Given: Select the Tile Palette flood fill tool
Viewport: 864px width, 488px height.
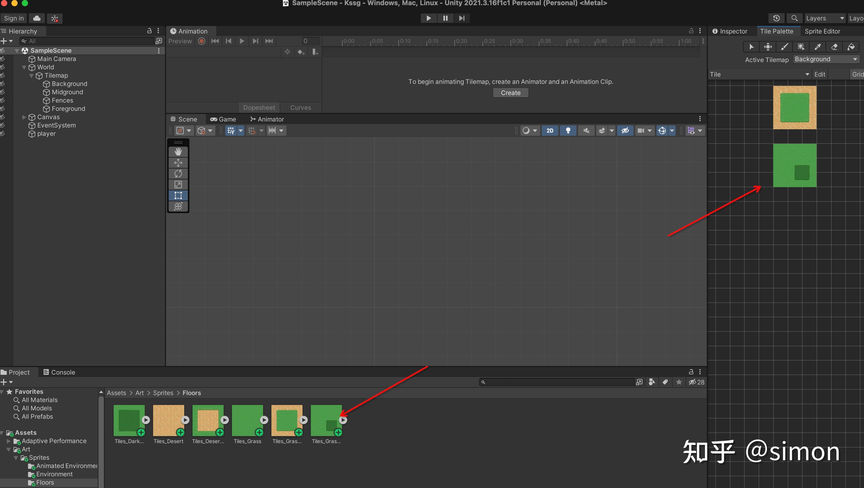Looking at the screenshot, I should pyautogui.click(x=851, y=47).
